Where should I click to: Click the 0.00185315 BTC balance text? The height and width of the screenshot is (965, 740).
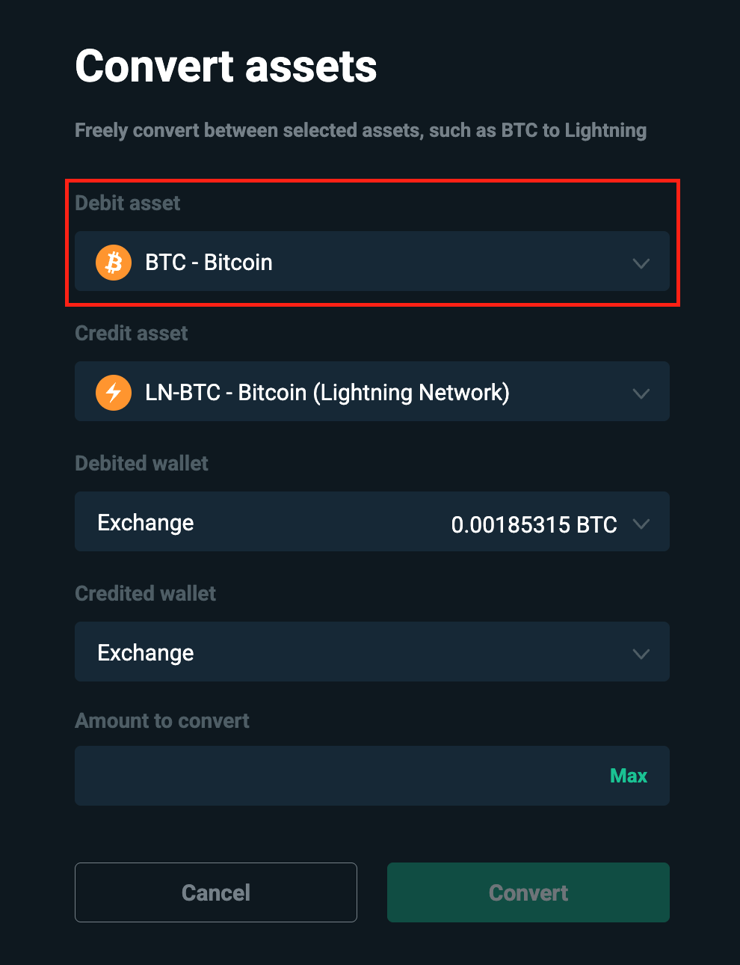534,524
